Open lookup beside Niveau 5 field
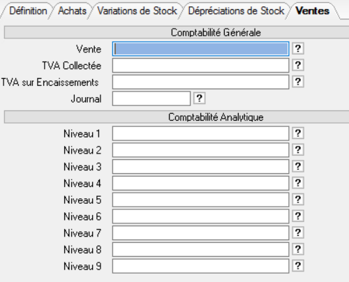Screen dimensions: 349x282 [298, 200]
